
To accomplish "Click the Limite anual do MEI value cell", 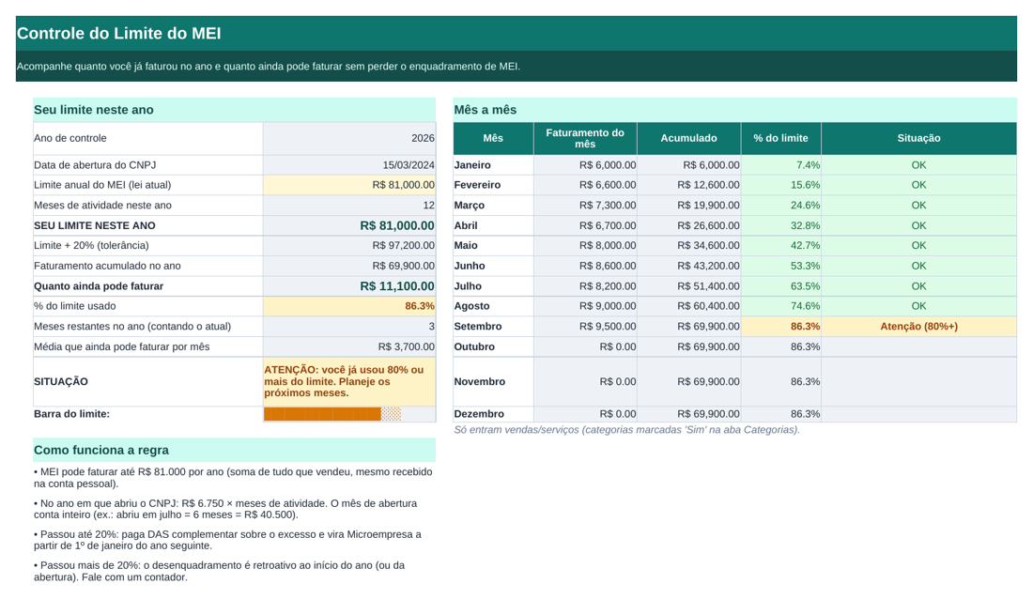I will coord(349,185).
